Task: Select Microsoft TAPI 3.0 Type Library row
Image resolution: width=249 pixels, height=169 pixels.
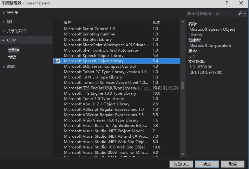Action: (x=117, y=77)
